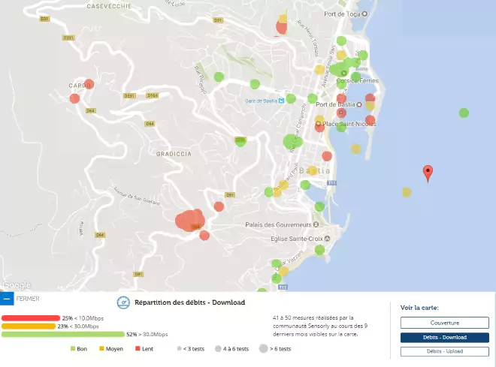
Task: Click the red 25% slow speed bar
Action: tap(30, 318)
